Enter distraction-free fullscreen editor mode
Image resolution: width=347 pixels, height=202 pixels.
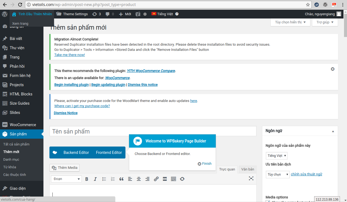(x=251, y=178)
